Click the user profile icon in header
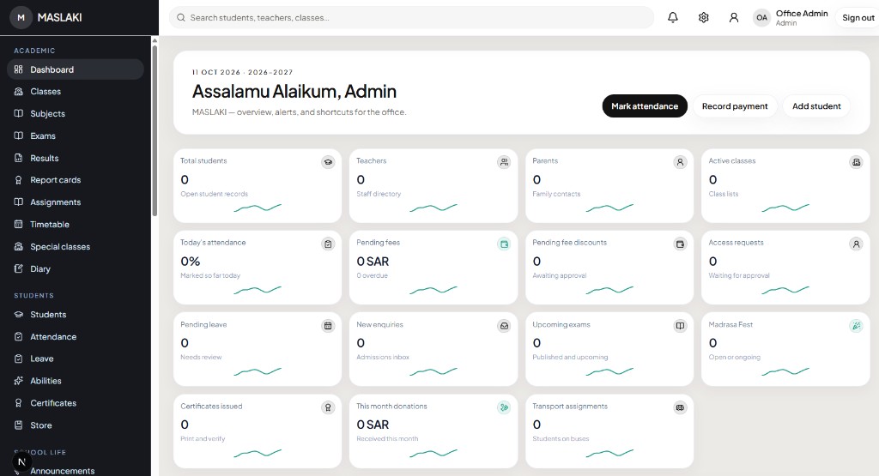Screen dimensions: 879x476 (x=734, y=17)
